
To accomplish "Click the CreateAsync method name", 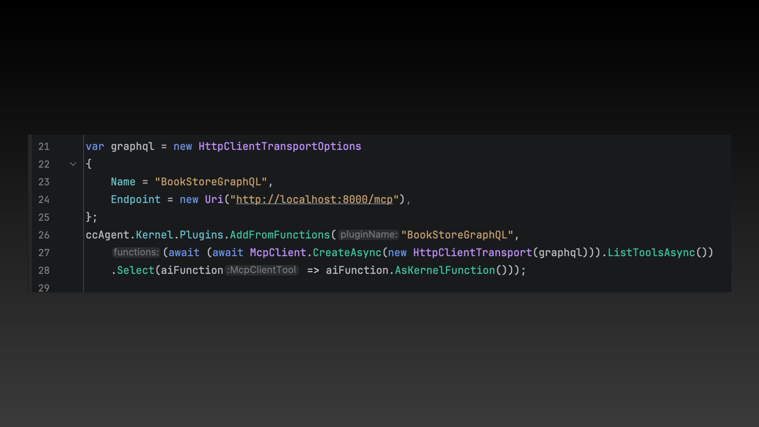I will pos(347,253).
